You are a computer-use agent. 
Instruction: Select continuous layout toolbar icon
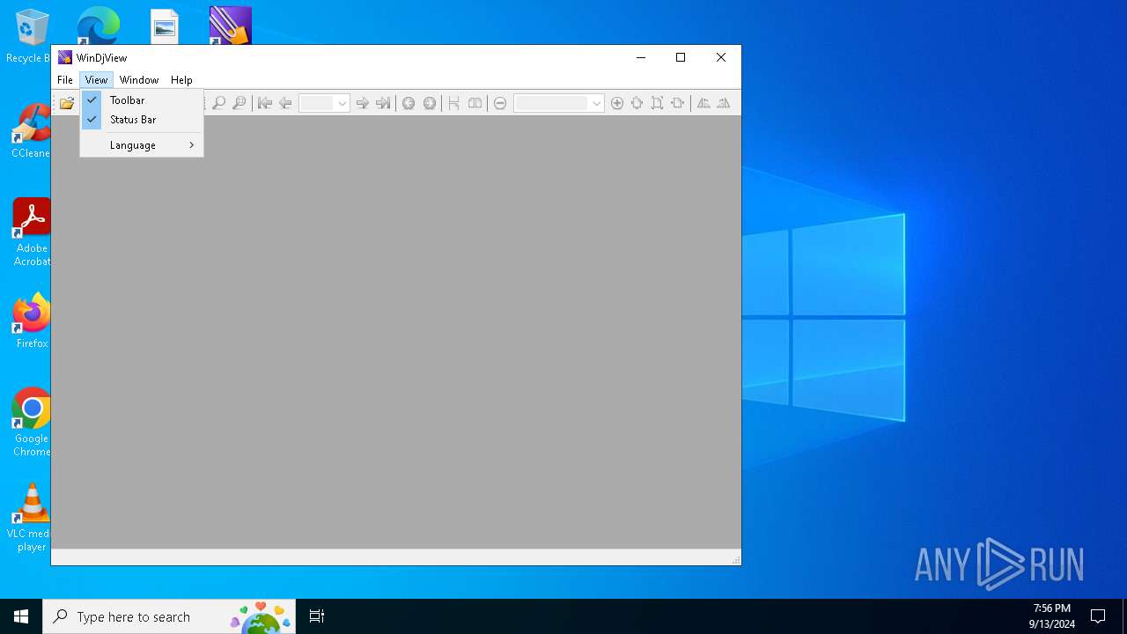[454, 103]
